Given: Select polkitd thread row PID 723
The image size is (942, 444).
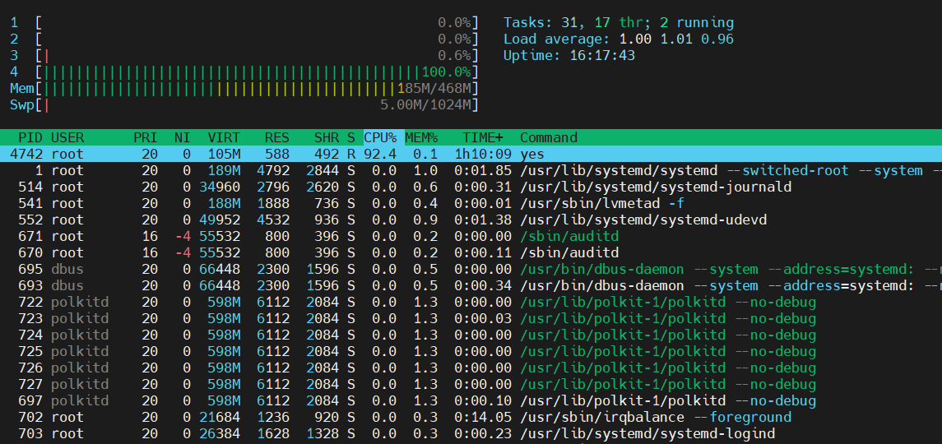Looking at the screenshot, I should tap(471, 318).
